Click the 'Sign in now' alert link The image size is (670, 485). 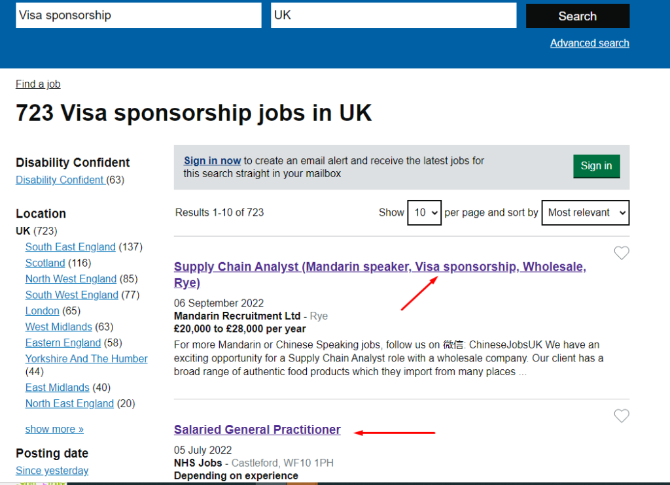[x=211, y=160]
